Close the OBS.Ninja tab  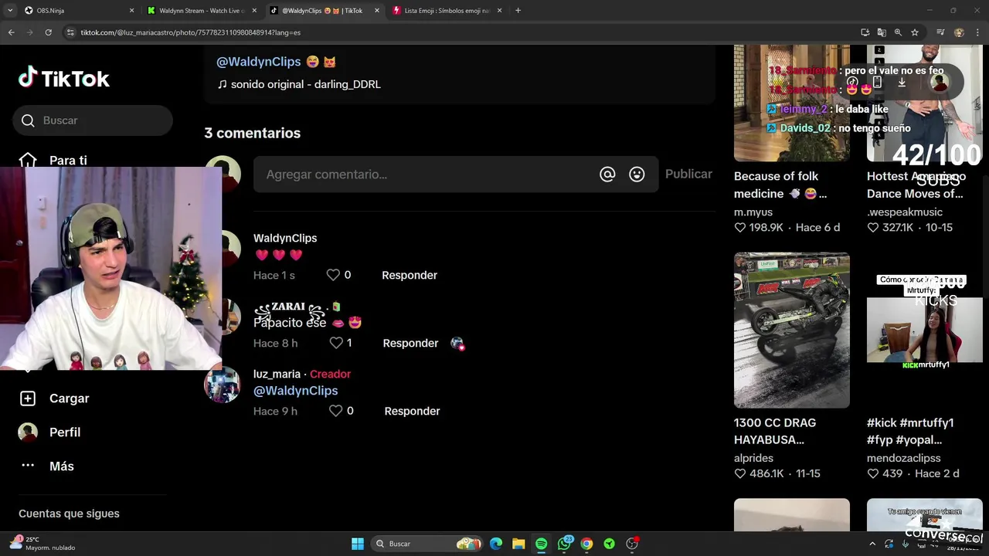tap(131, 11)
